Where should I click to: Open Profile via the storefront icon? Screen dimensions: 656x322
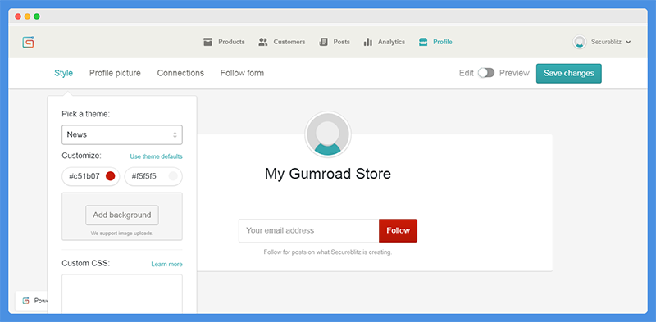coord(423,42)
